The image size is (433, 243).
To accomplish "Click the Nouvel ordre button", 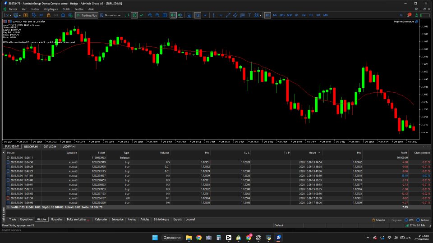I will (x=110, y=15).
